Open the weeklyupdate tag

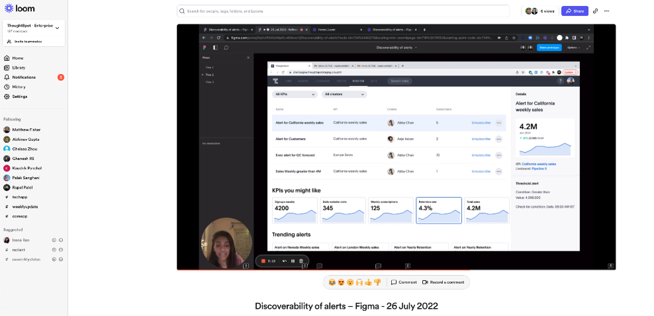[x=25, y=206]
